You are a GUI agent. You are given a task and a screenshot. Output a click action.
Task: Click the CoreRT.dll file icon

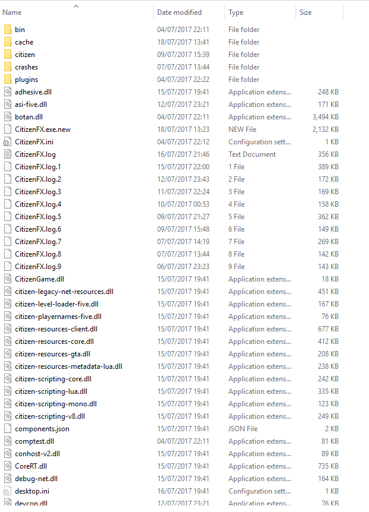pos(8,466)
